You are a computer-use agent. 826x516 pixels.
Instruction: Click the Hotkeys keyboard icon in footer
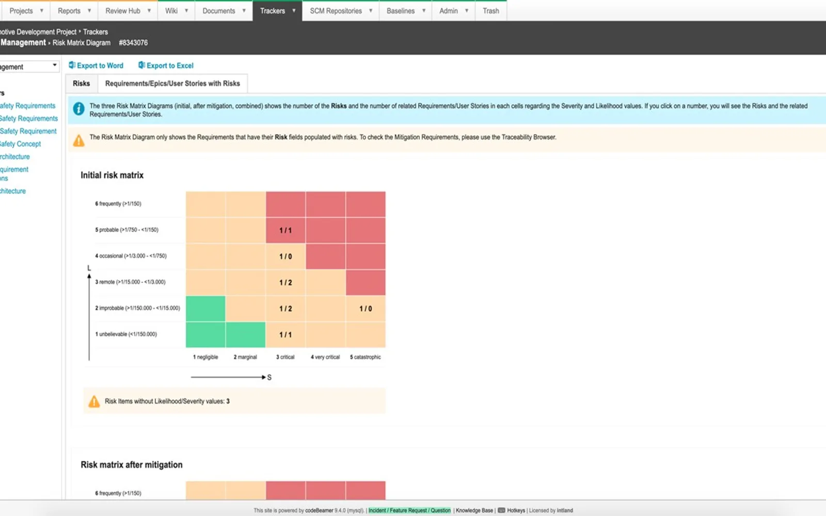501,510
